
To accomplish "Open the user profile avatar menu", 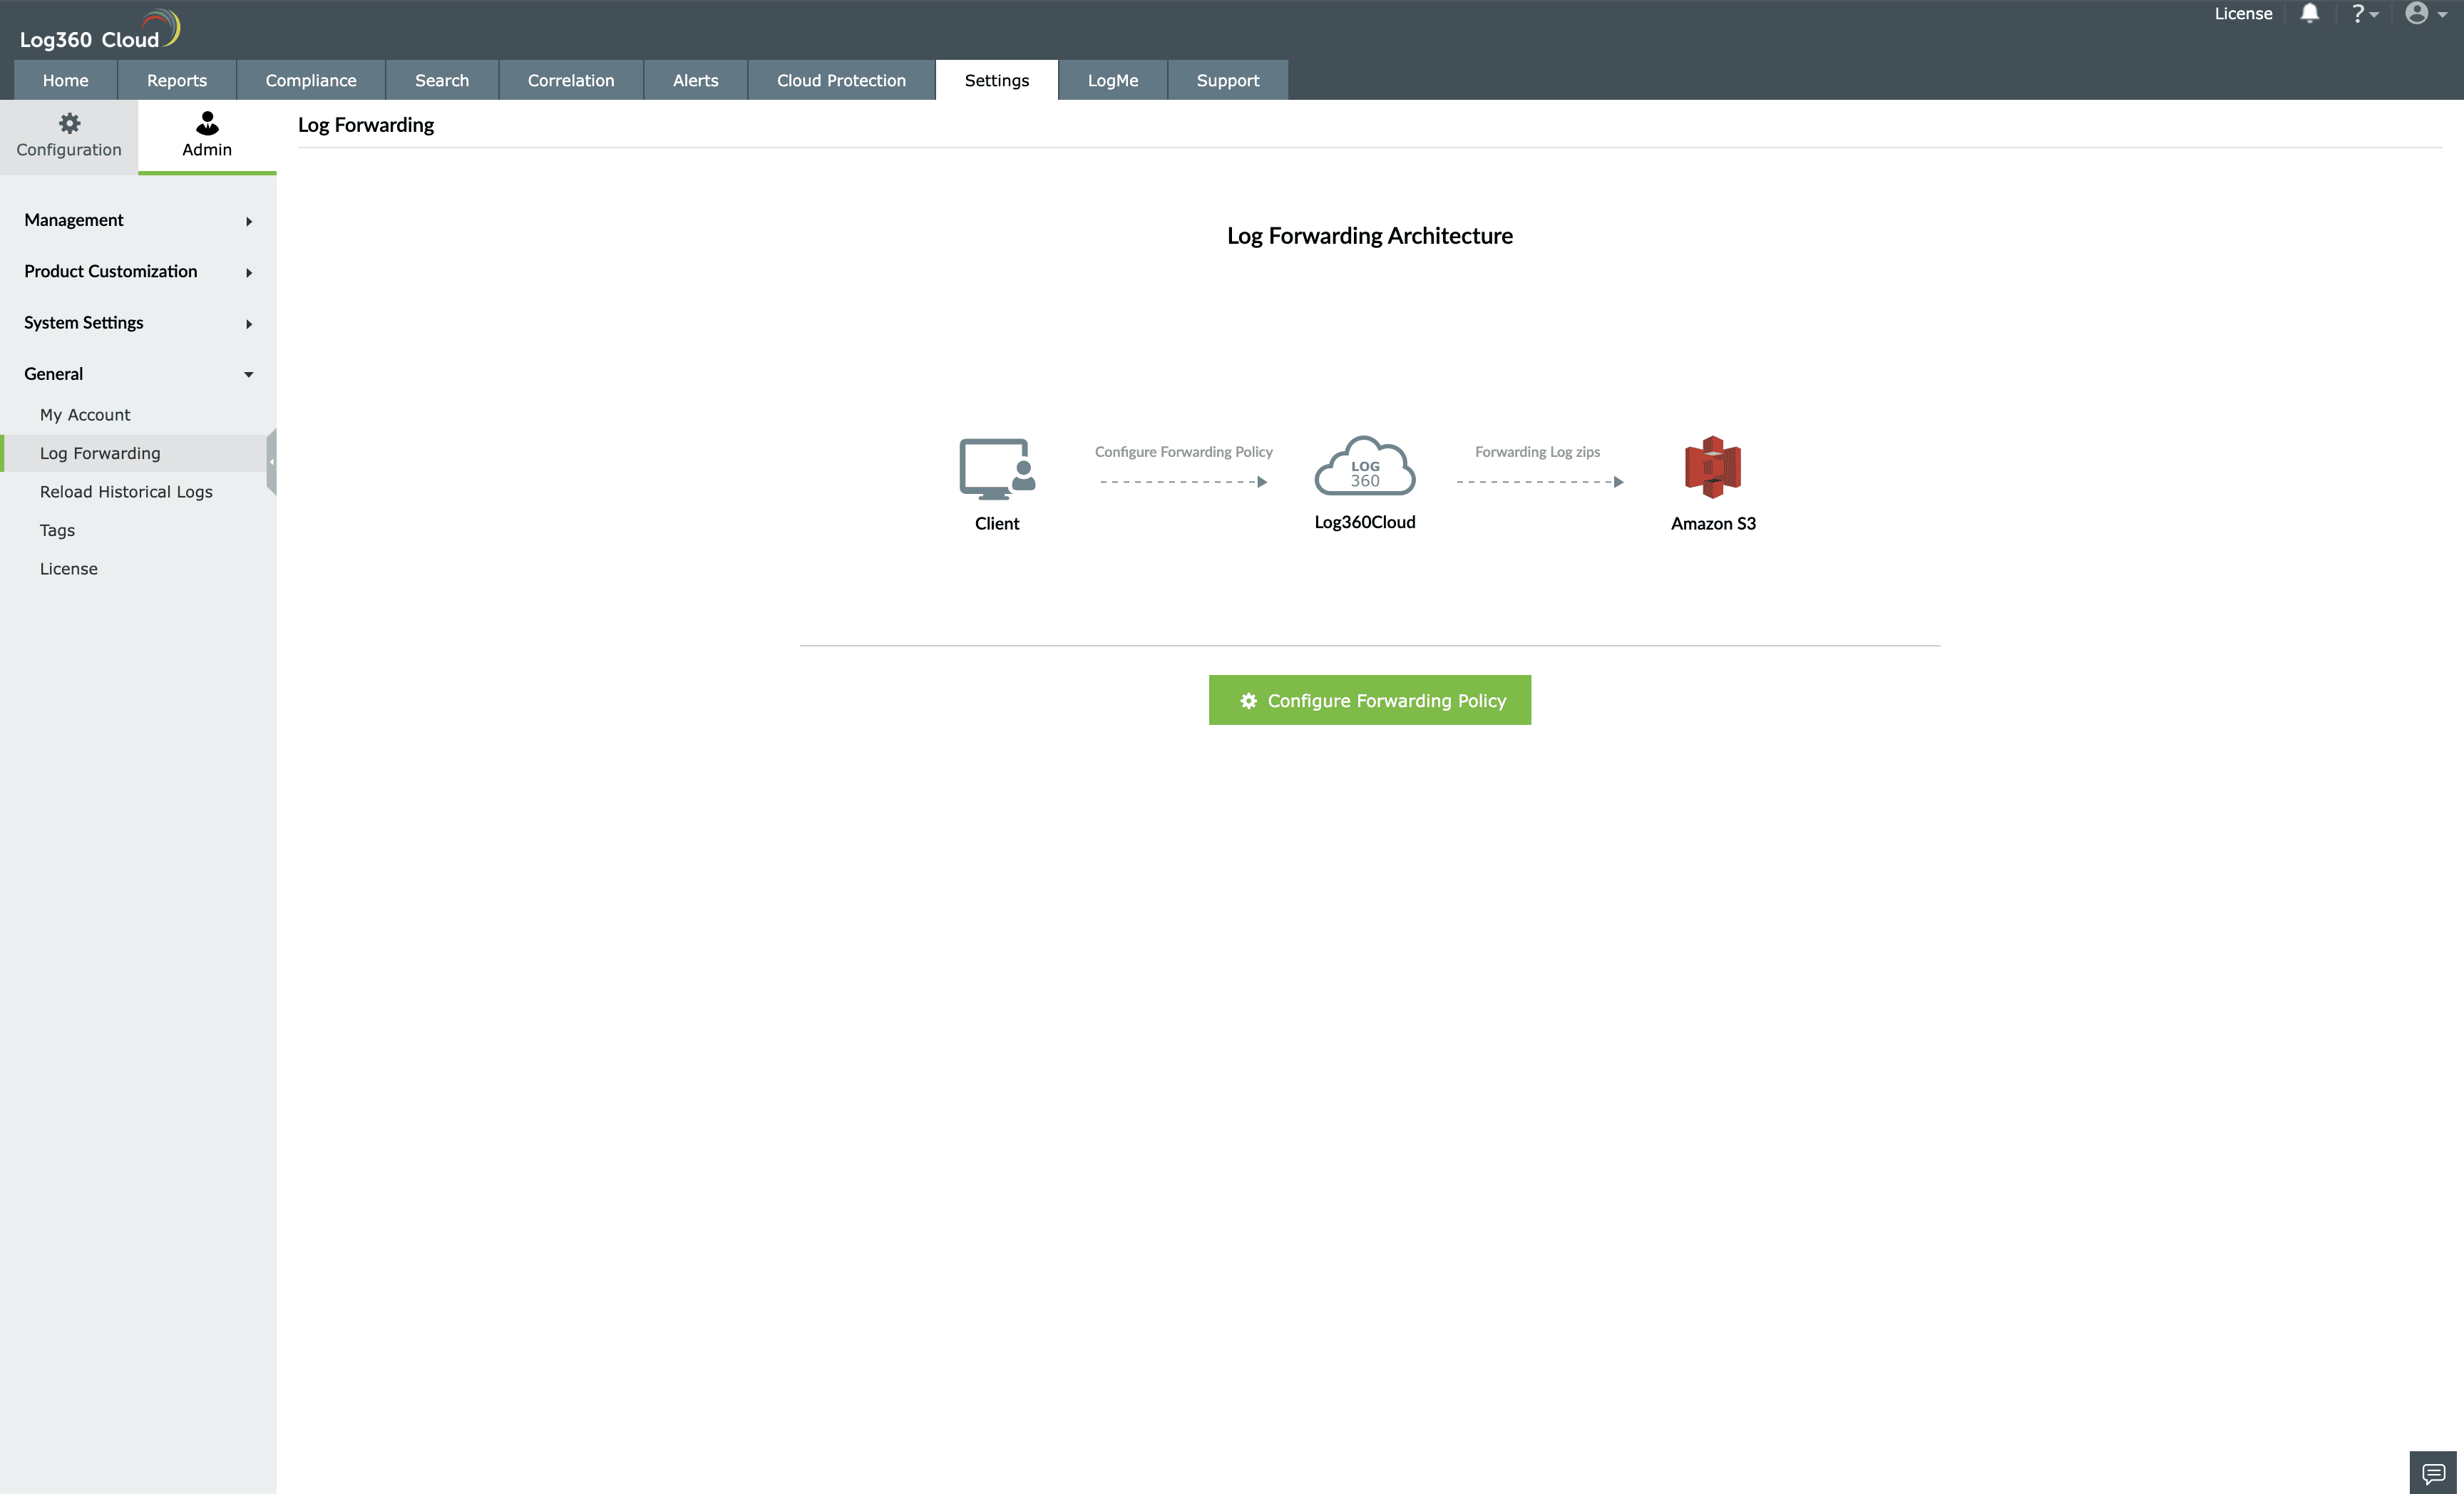I will [2425, 14].
